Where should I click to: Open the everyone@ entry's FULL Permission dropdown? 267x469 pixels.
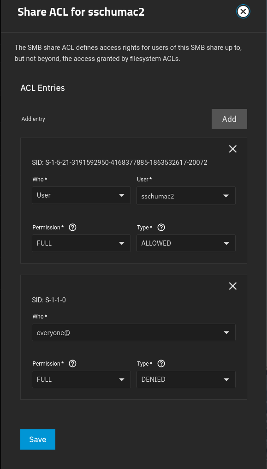click(x=81, y=379)
